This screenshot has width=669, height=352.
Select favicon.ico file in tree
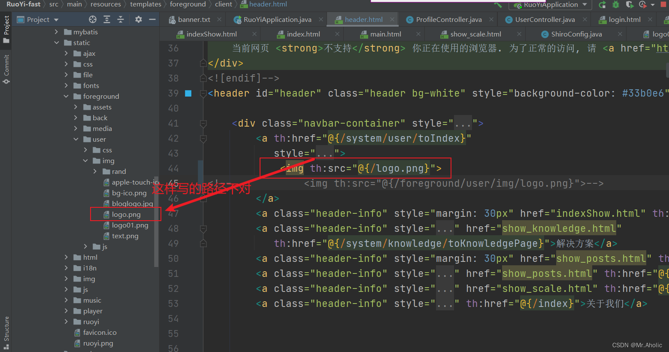point(100,332)
